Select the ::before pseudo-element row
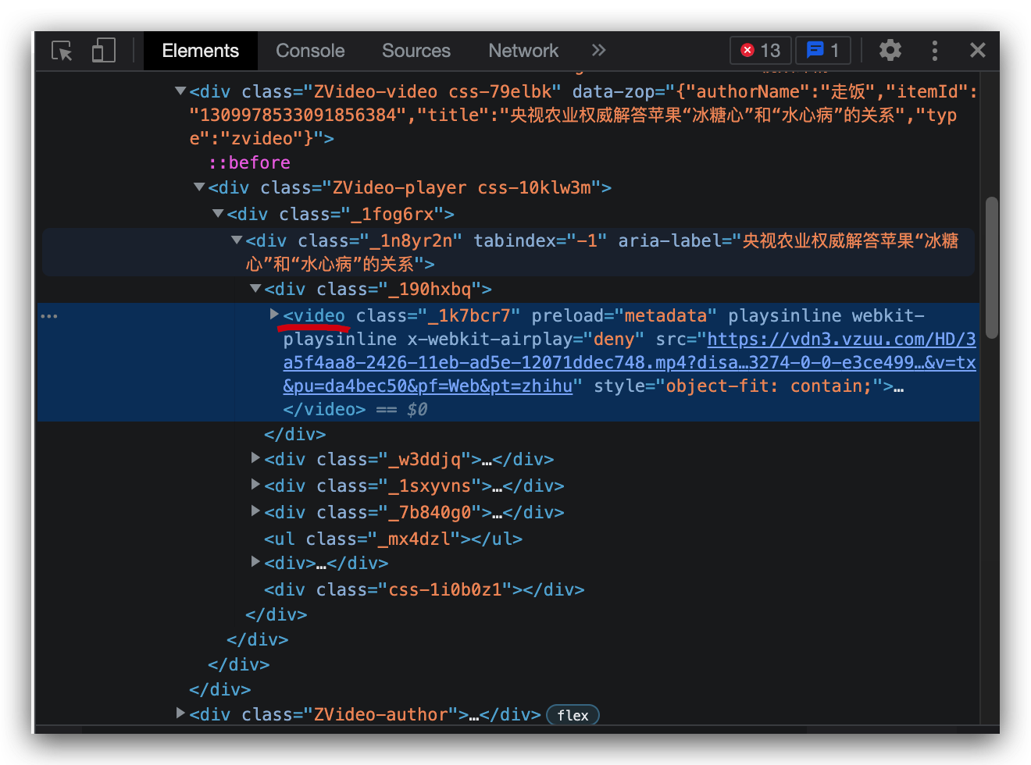 249,162
